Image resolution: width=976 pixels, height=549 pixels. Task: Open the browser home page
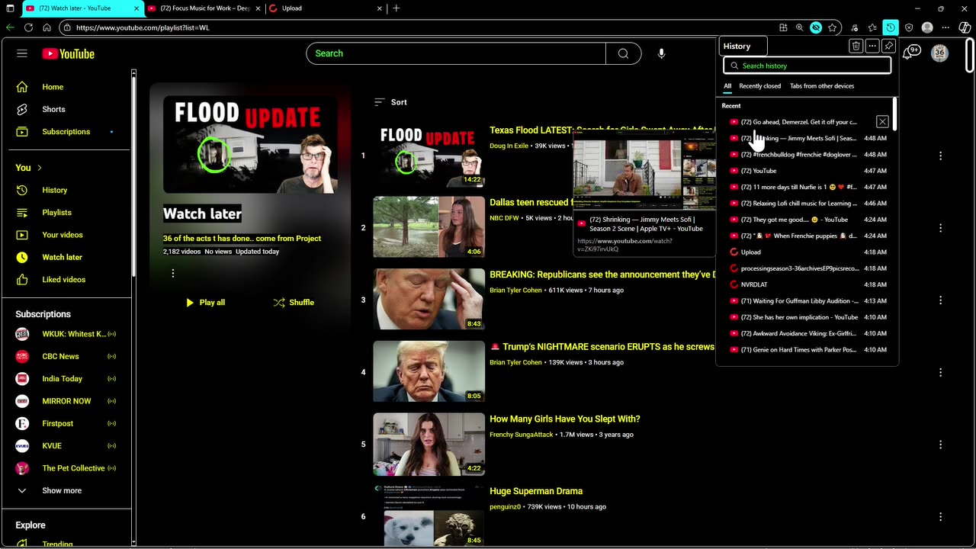pos(47,27)
